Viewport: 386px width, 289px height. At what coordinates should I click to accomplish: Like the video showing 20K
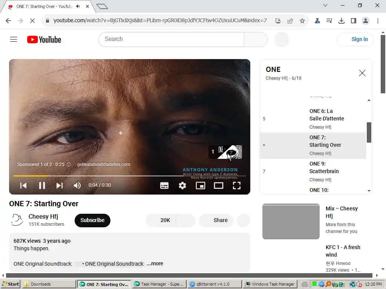(x=161, y=220)
